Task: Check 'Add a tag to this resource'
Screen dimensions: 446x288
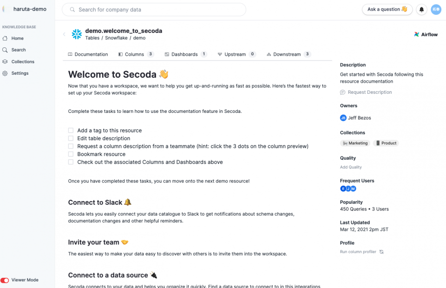Action: tap(71, 131)
